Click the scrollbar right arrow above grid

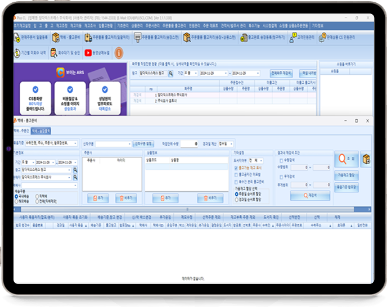point(369,210)
